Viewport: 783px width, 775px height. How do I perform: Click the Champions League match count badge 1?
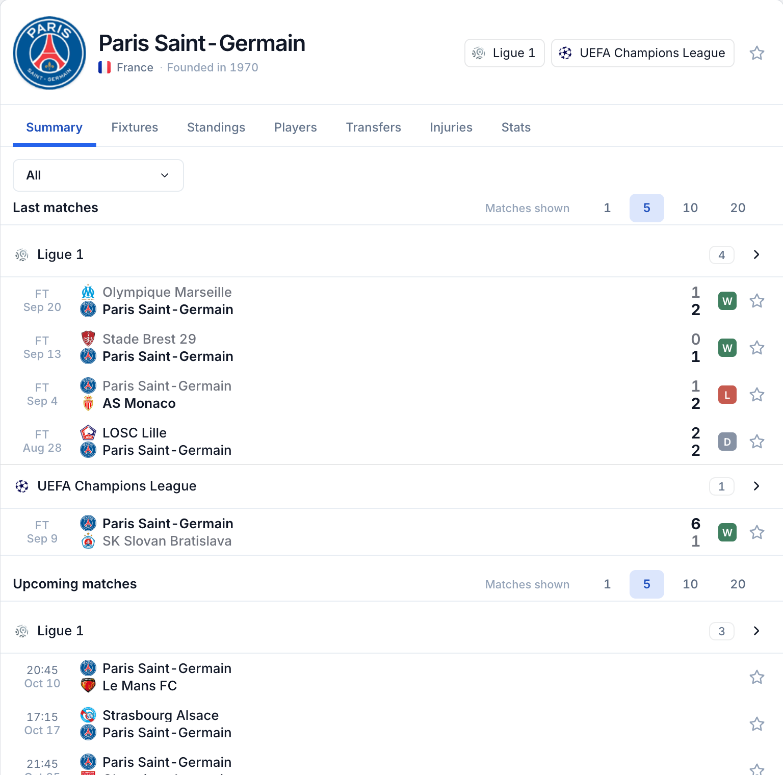(722, 486)
